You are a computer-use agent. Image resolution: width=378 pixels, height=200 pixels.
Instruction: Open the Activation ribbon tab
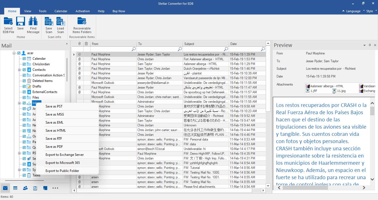pos(83,11)
